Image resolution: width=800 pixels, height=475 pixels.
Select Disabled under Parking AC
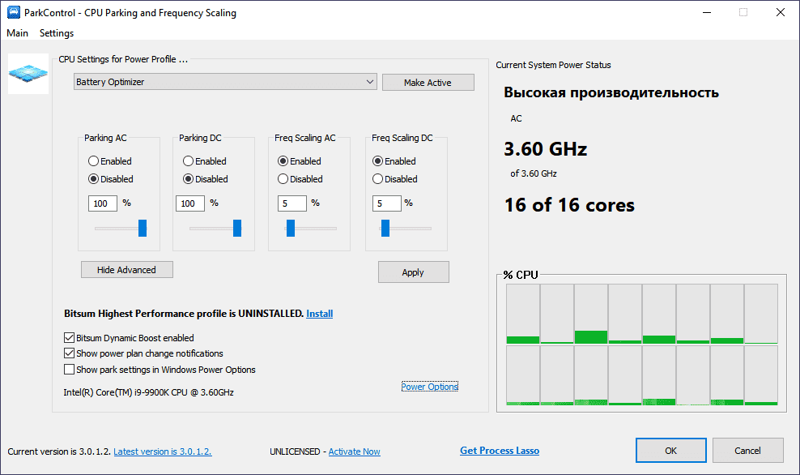click(111, 179)
